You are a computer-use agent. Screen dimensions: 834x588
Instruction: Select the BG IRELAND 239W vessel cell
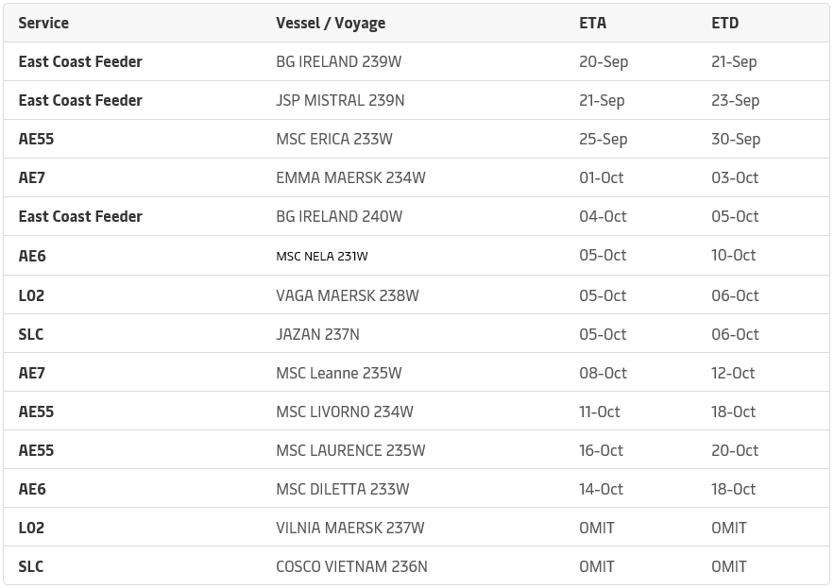click(x=339, y=61)
